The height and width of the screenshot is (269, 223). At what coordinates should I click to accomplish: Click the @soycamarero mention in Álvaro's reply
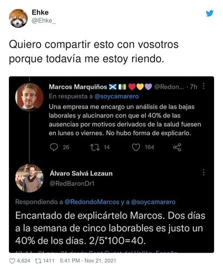[153, 202]
